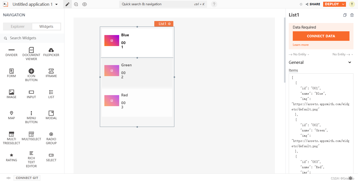Screen dimensions: 358x182
Task: Open the Quick search & navigation box
Action: (x=163, y=4)
